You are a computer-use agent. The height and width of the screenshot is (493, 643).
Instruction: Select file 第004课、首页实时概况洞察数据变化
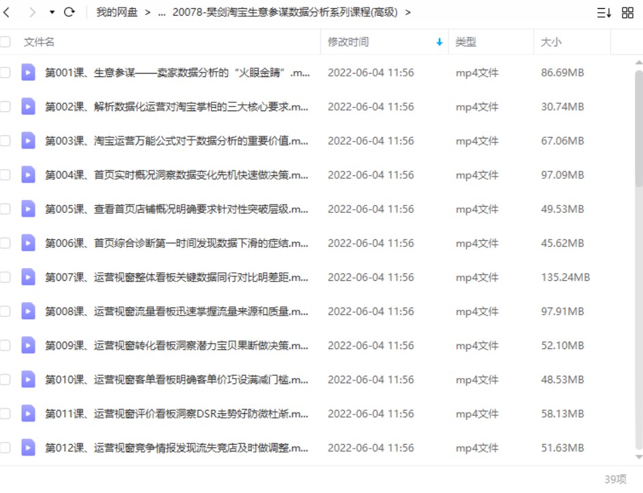pos(176,175)
